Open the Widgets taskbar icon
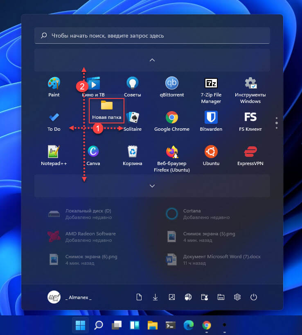The height and width of the screenshot is (335, 302). (135, 325)
